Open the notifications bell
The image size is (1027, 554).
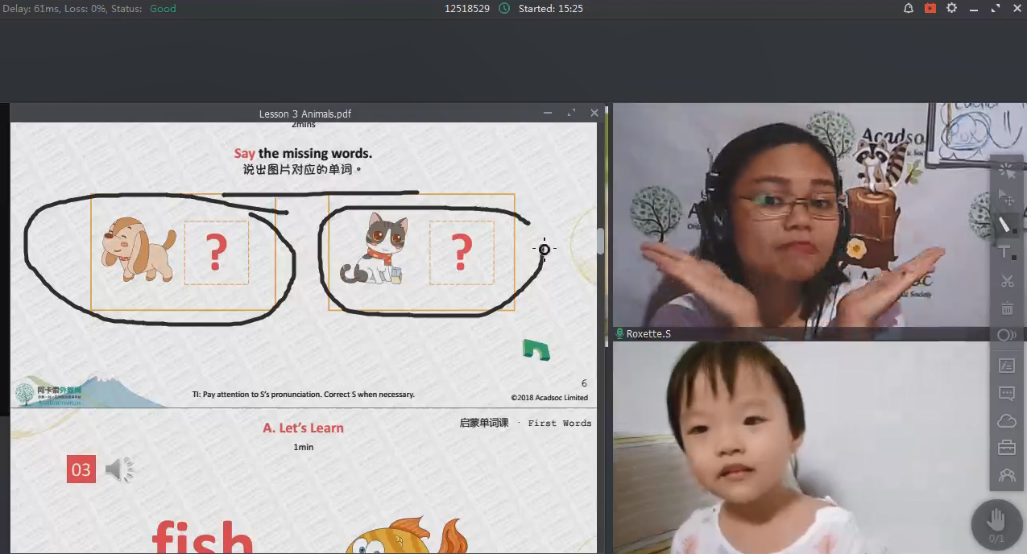(908, 8)
